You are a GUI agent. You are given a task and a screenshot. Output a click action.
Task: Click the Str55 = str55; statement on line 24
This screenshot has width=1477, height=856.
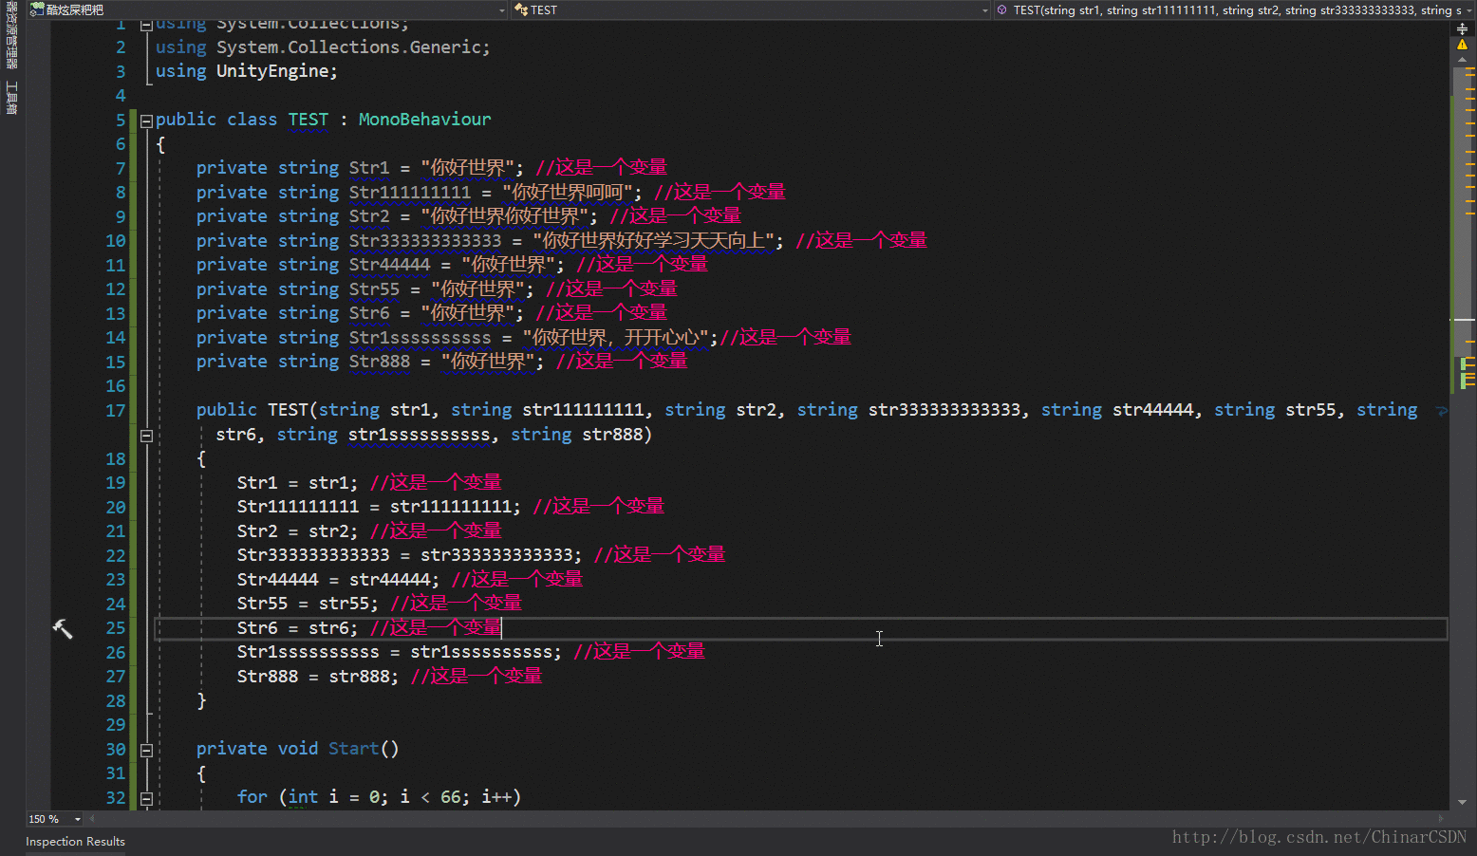(308, 604)
